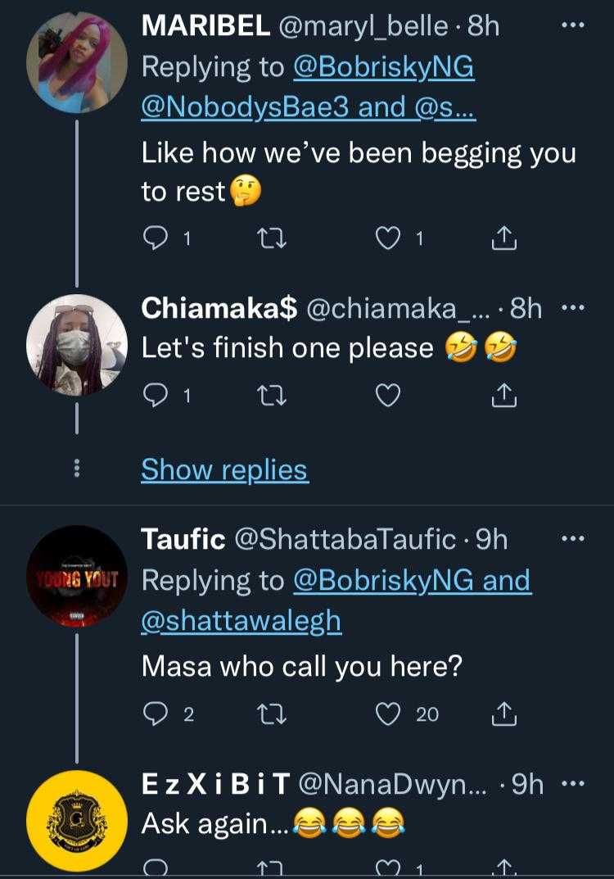Screen dimensions: 614x879
Task: View Taufic's Young Yout profile avatar
Action: [x=77, y=578]
